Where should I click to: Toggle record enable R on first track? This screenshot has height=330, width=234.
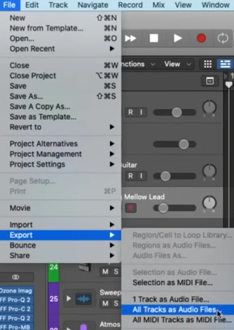130,112
